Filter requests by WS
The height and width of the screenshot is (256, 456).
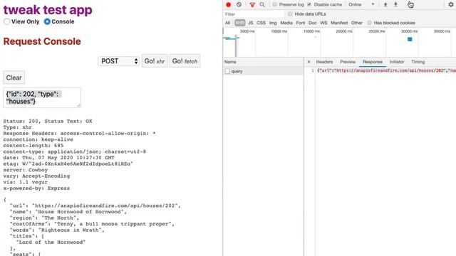(323, 23)
